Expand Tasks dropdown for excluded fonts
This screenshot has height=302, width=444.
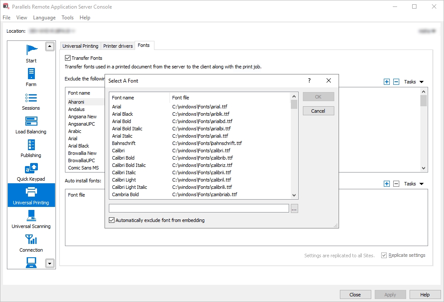click(413, 82)
